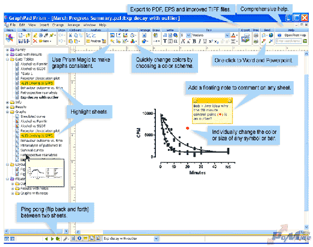This screenshot has width=313, height=247.
Task: Click the lower print preview icon
Action: (256, 41)
